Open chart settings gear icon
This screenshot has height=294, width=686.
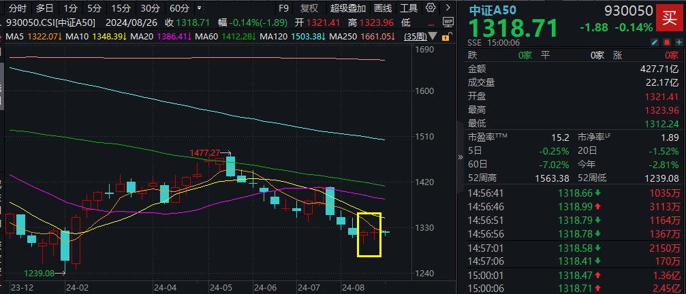[430, 8]
